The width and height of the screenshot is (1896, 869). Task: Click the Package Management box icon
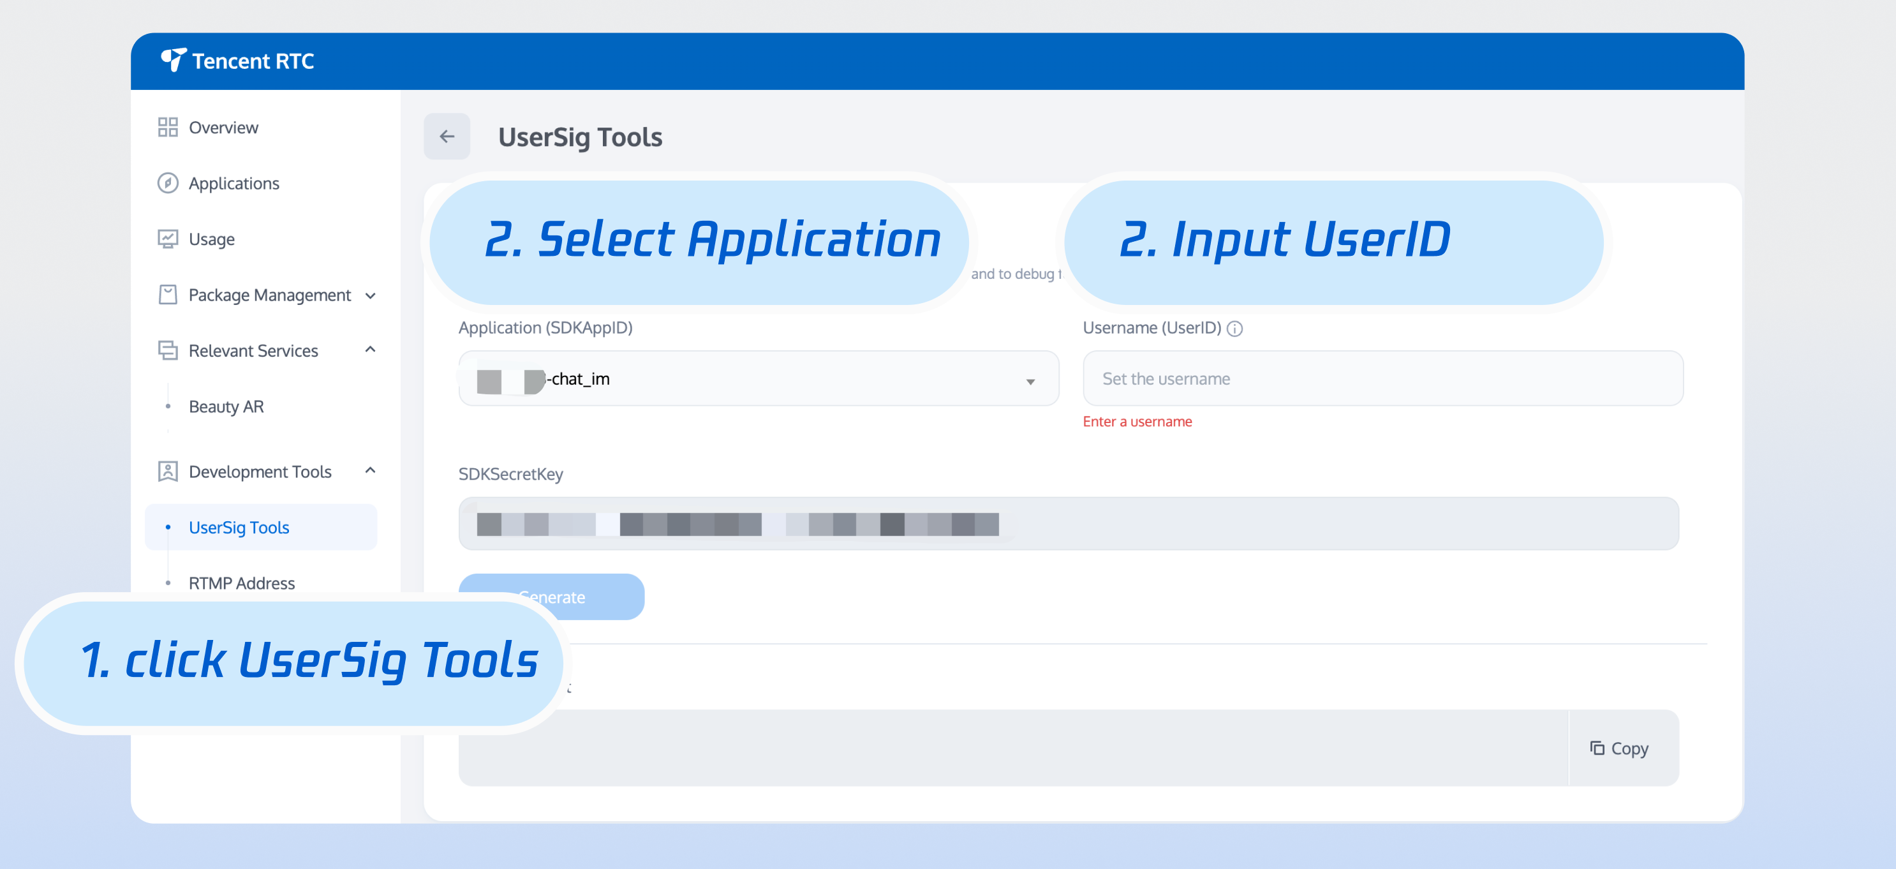click(168, 295)
